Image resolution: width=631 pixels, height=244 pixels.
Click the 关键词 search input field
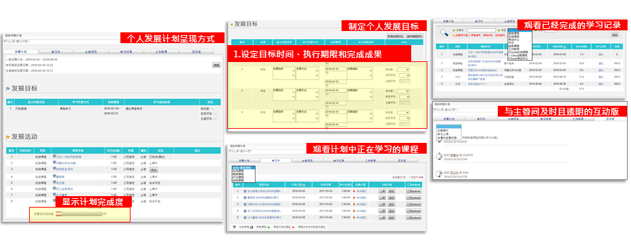(482, 30)
